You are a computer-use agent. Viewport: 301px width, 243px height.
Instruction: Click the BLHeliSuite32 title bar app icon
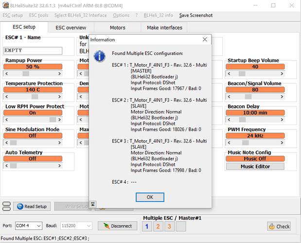[5, 5]
